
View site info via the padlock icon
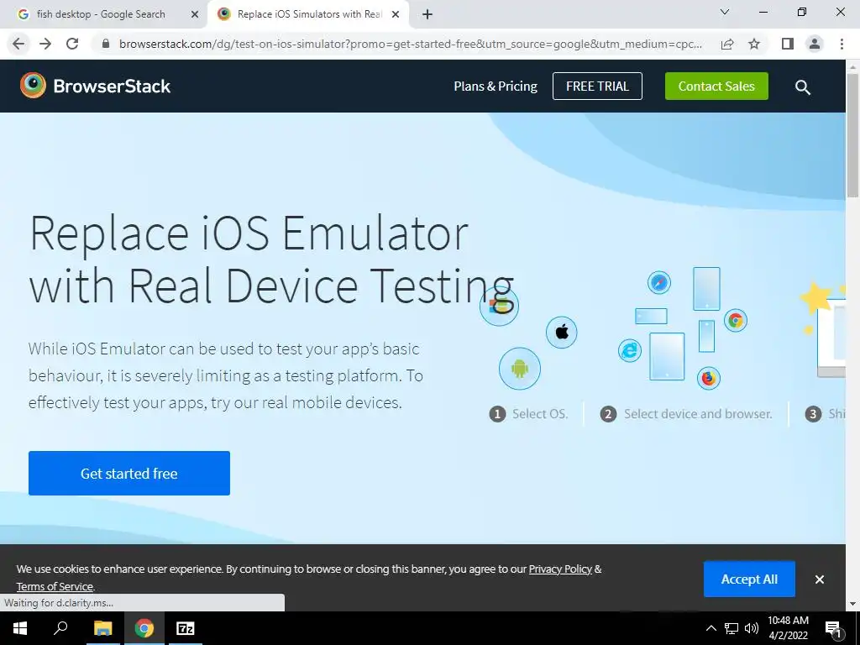point(107,44)
